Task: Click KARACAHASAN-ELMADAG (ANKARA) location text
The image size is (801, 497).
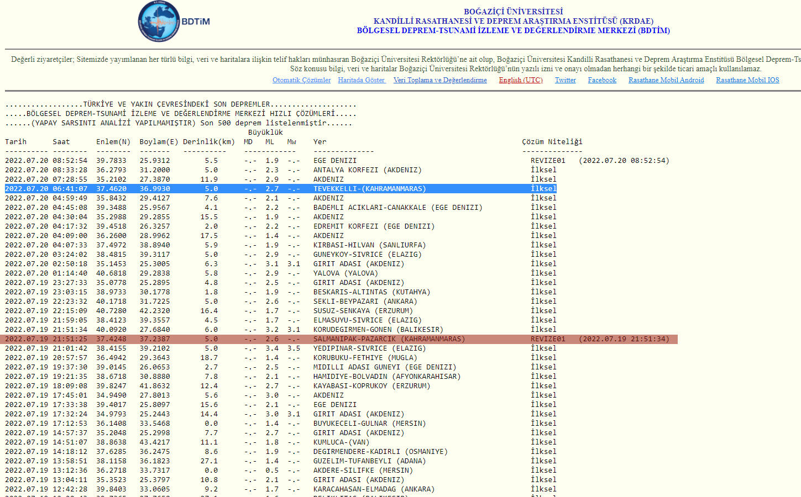Action: pos(374,489)
